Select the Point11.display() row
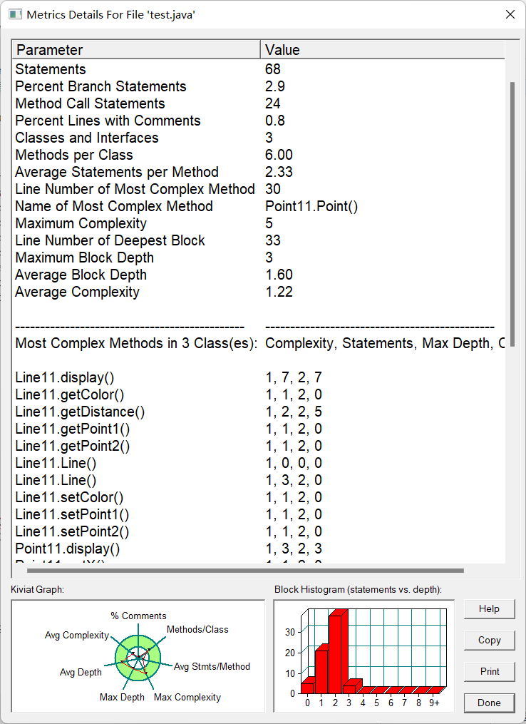Image resolution: width=526 pixels, height=724 pixels. (x=259, y=548)
